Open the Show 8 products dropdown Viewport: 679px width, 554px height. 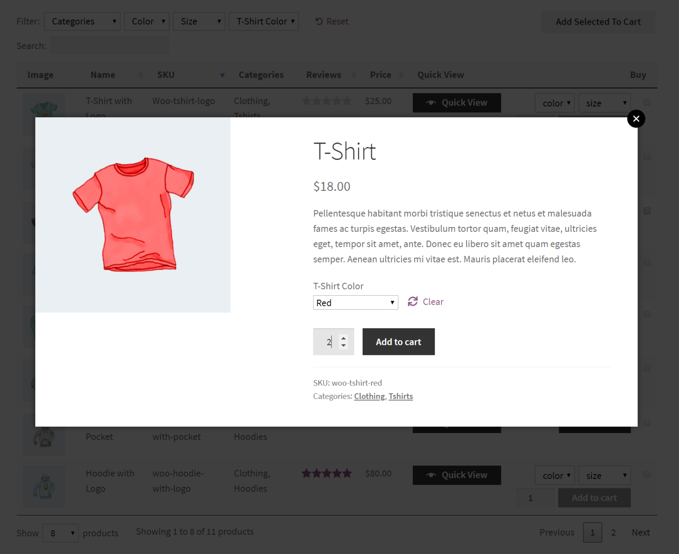pyautogui.click(x=60, y=533)
